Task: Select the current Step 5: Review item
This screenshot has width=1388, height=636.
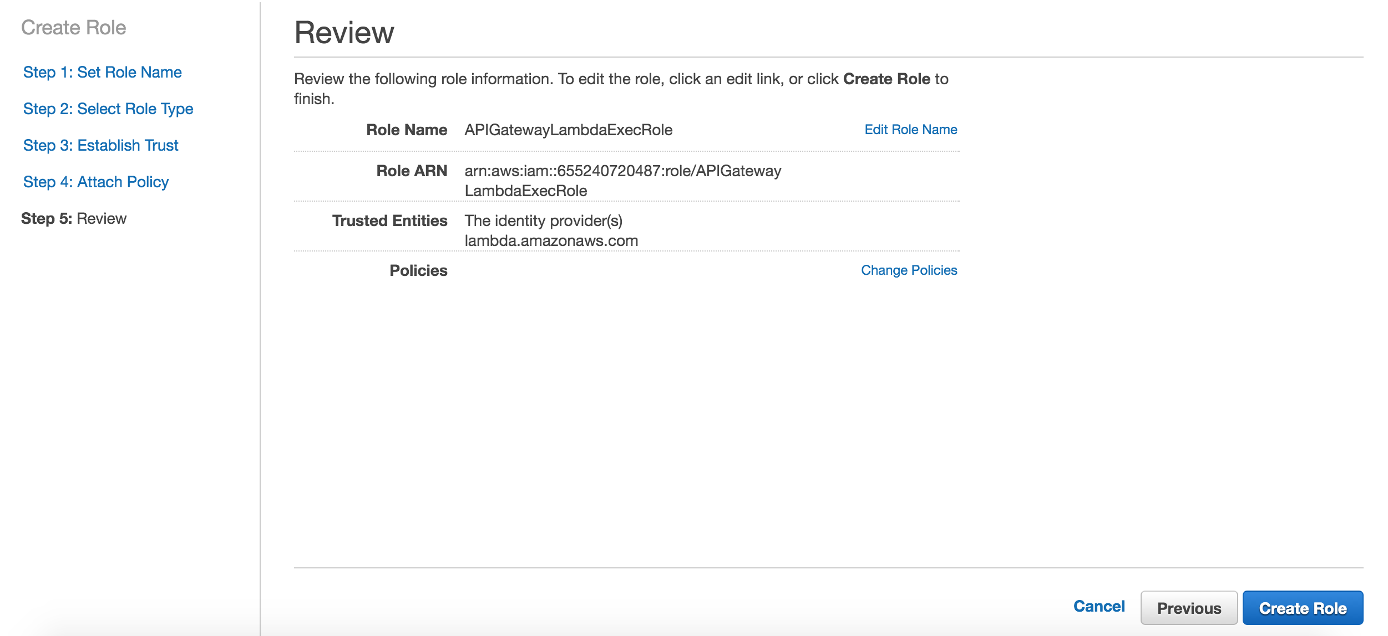Action: 74,219
